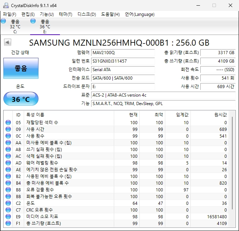Click the ID column header
Image resolution: width=239 pixels, height=231 pixels.
18,115
